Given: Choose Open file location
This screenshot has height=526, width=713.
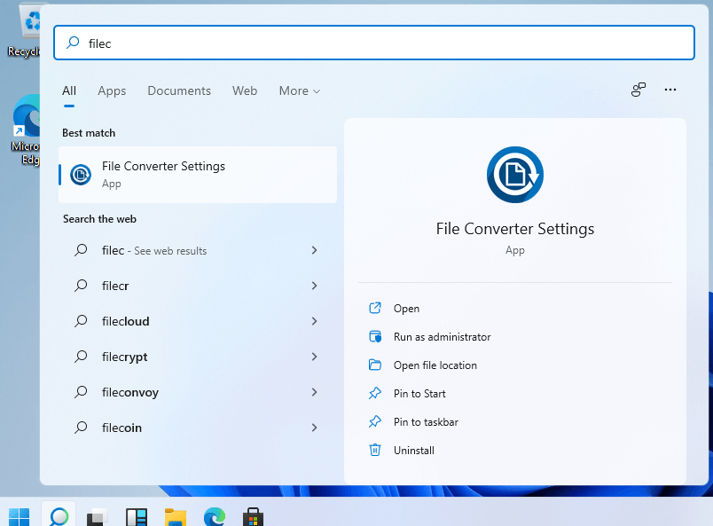Looking at the screenshot, I should (435, 365).
